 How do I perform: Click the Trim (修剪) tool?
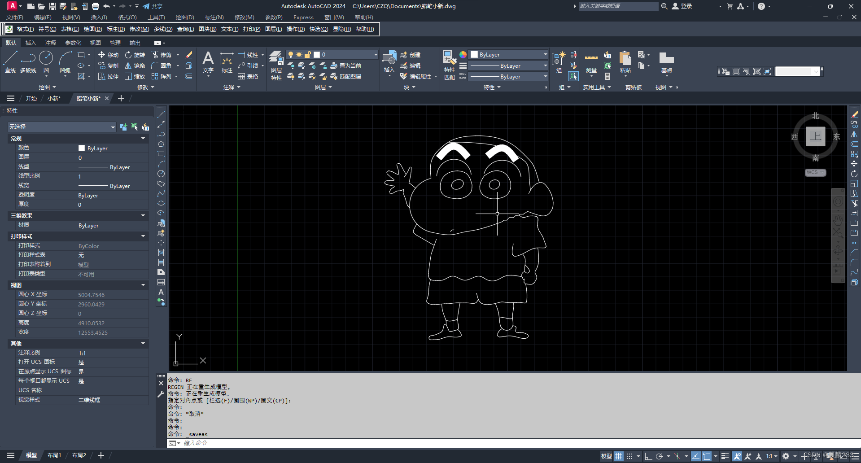(162, 55)
